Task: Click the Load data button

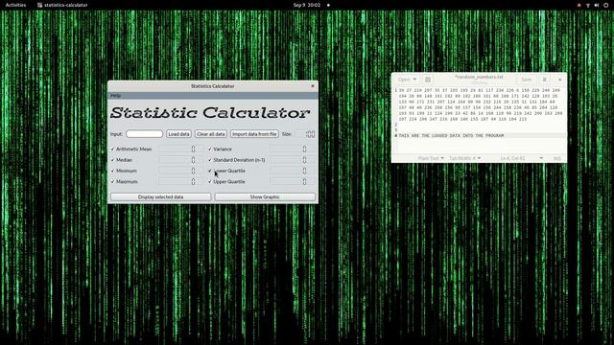Action: pos(178,134)
